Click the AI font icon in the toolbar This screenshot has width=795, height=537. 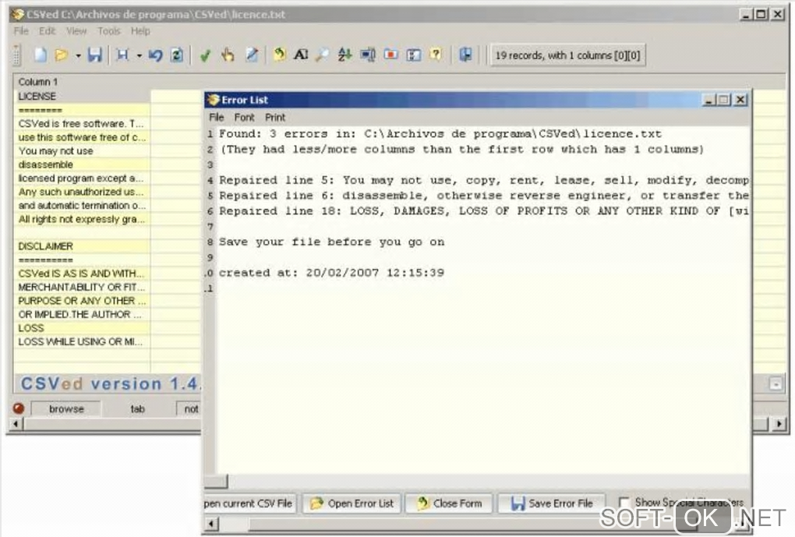[301, 55]
